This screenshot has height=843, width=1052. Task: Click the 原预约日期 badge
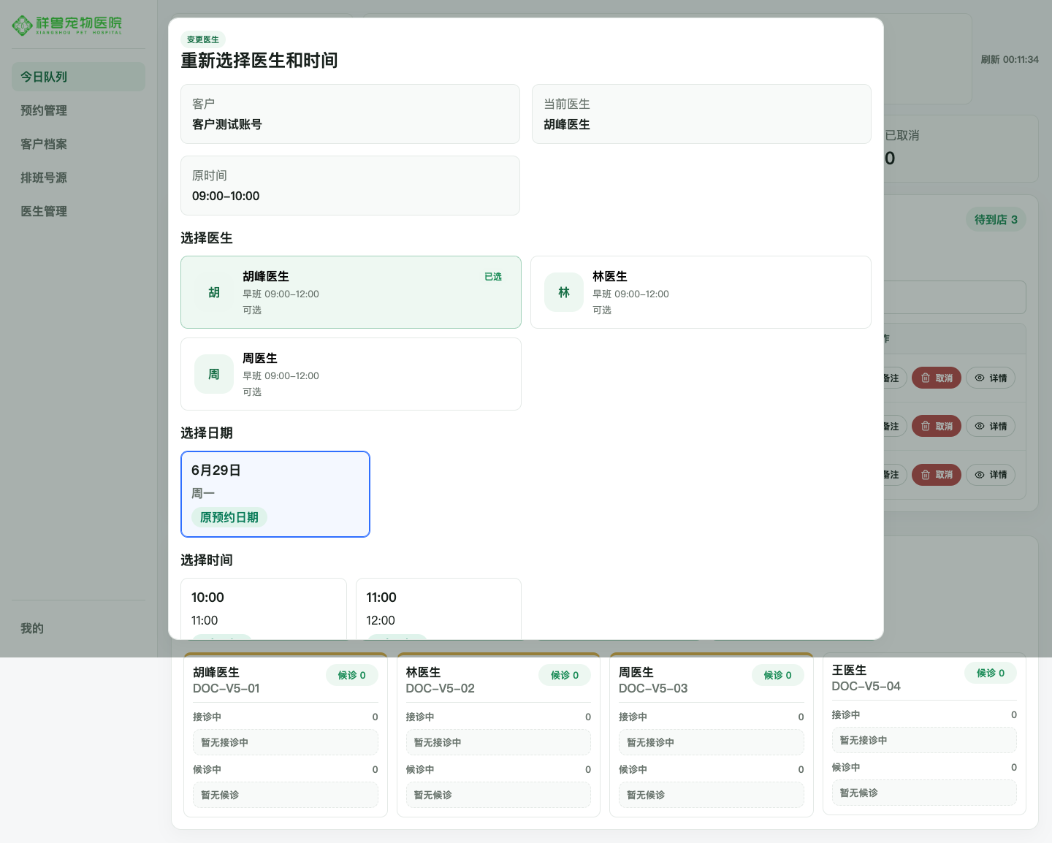229,517
